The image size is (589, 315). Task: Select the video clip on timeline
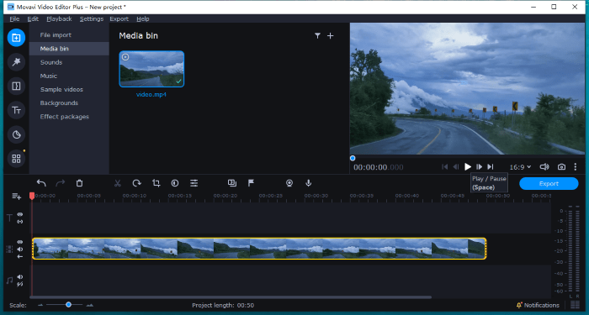(259, 249)
